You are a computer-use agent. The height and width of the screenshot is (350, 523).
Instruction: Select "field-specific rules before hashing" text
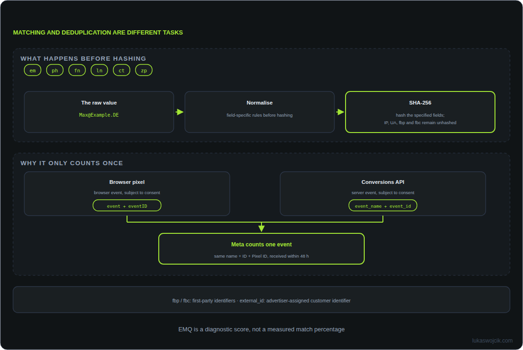click(260, 115)
